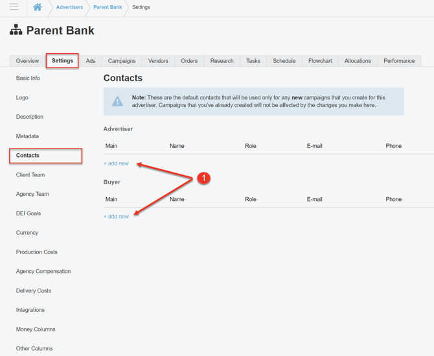
Task: Open the Parent Bank breadcrumb link
Action: pos(108,7)
